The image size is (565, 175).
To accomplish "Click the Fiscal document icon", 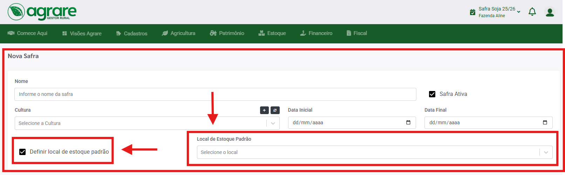I will pyautogui.click(x=349, y=33).
